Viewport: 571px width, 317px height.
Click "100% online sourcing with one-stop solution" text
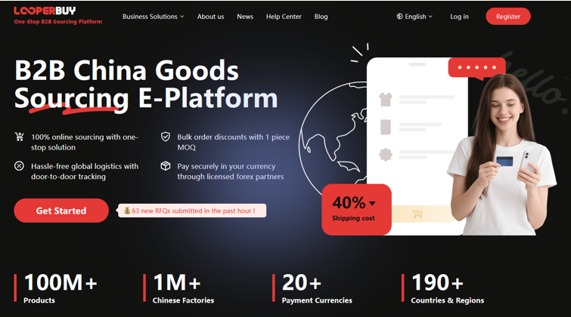pos(85,142)
